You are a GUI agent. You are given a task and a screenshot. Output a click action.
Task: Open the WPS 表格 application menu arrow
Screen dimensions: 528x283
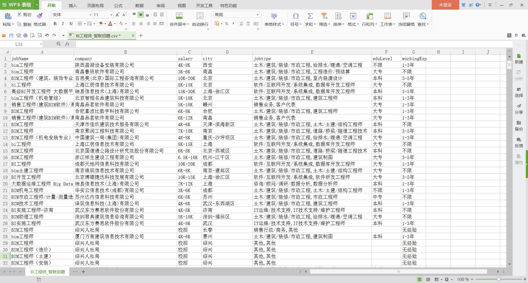point(37,5)
